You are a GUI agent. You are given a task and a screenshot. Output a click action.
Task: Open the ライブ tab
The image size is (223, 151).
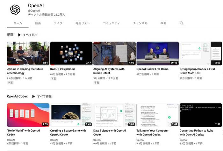coord(58,23)
